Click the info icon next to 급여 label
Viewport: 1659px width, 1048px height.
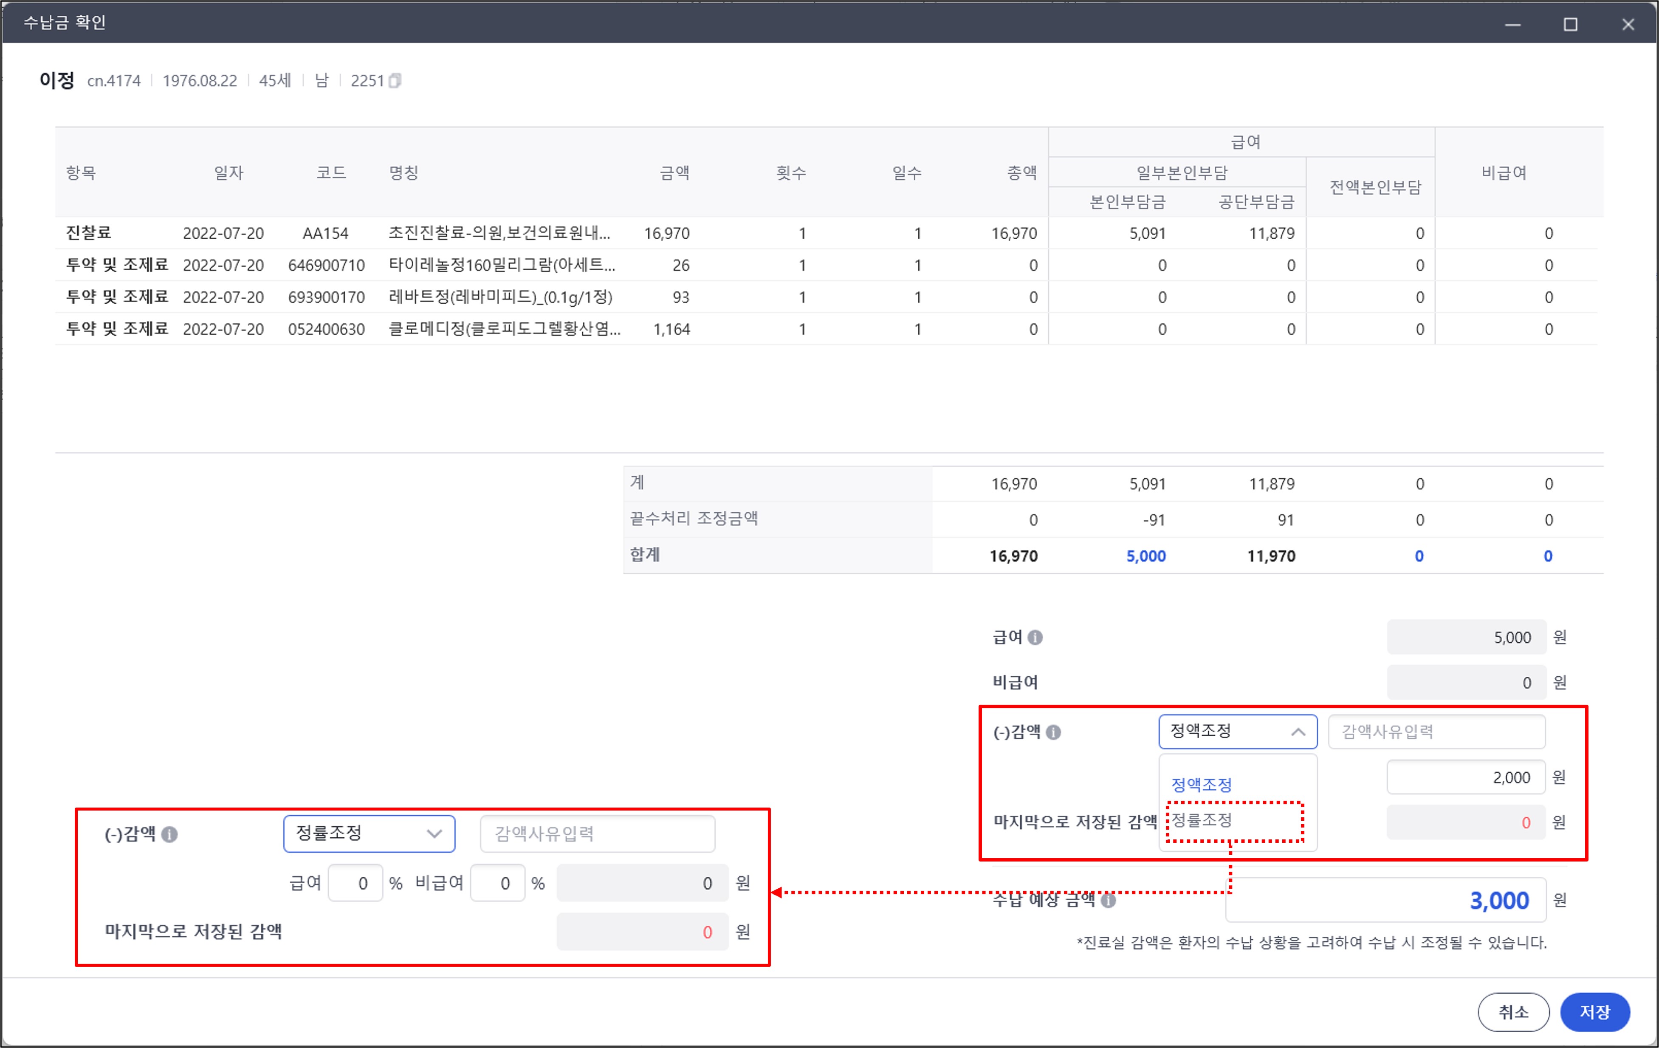tap(1036, 637)
